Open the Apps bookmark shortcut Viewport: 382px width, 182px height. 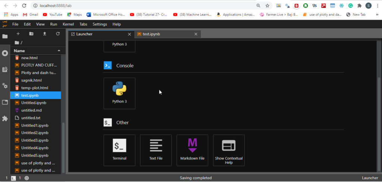pyautogui.click(x=11, y=15)
